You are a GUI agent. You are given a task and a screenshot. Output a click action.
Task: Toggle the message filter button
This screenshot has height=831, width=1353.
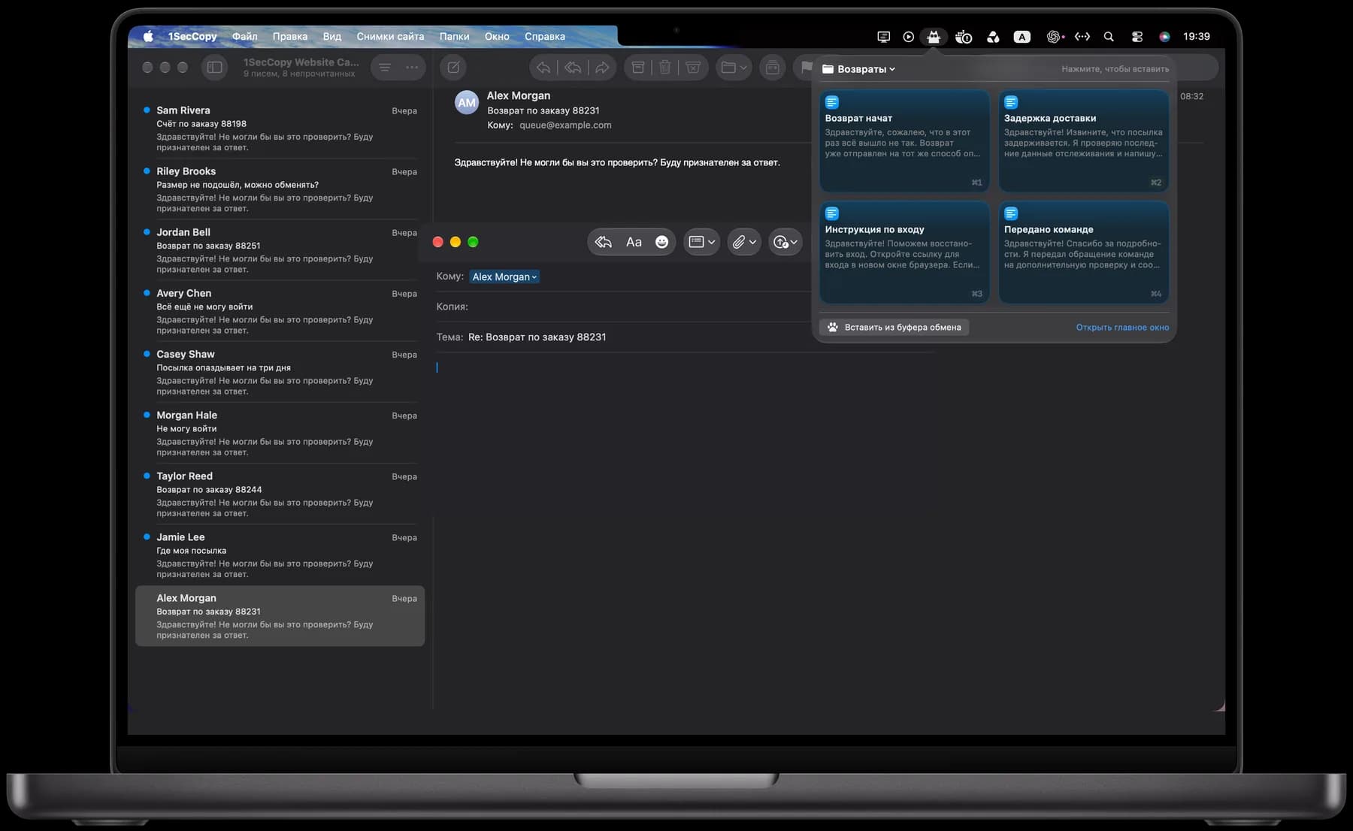coord(385,68)
